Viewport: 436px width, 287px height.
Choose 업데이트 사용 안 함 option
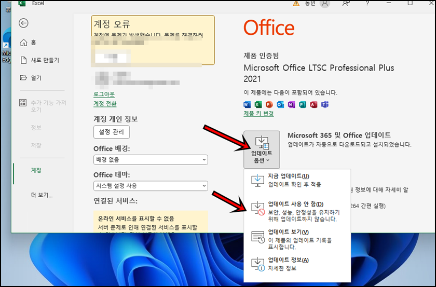297,211
